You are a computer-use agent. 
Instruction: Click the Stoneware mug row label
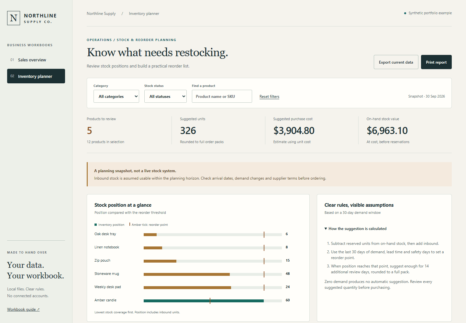coord(107,274)
